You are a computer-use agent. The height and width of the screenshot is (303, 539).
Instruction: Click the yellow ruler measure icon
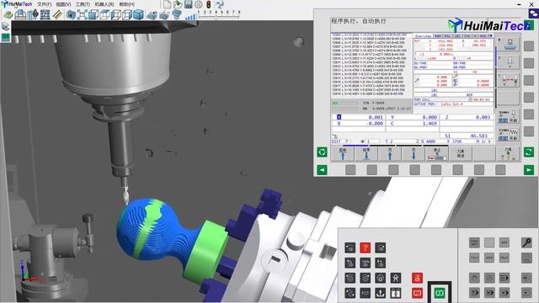(57, 15)
